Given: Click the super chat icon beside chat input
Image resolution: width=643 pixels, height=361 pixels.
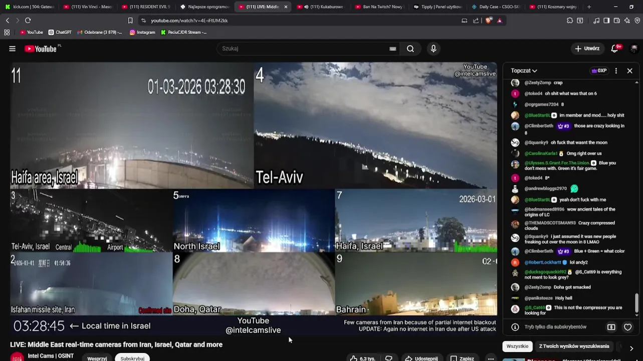Looking at the screenshot, I should (x=611, y=327).
